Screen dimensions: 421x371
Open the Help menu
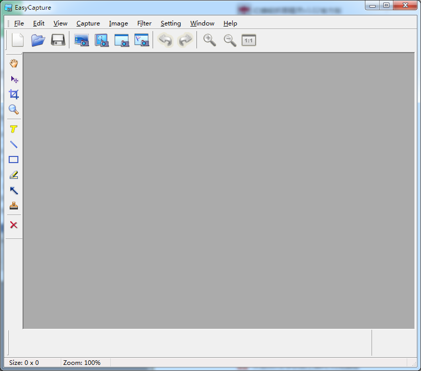(x=230, y=23)
